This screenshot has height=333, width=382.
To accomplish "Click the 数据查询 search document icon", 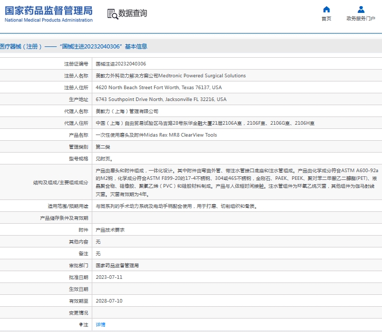I will pyautogui.click(x=112, y=14).
